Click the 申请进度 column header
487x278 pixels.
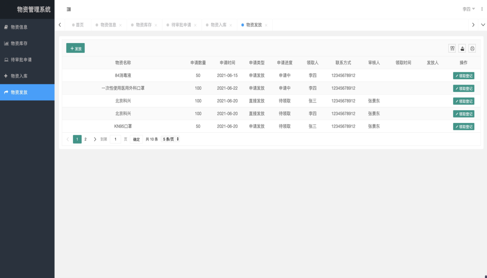click(x=285, y=63)
